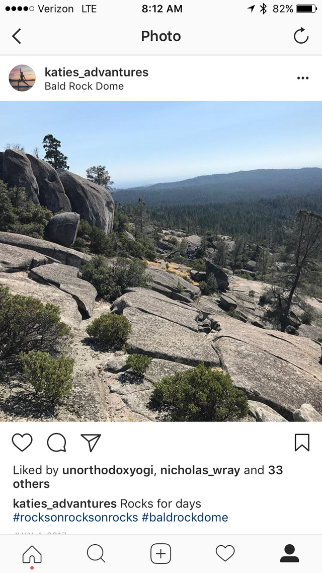Image resolution: width=322 pixels, height=573 pixels.
Task: Open katies_advantures profile picture
Action: tap(22, 78)
